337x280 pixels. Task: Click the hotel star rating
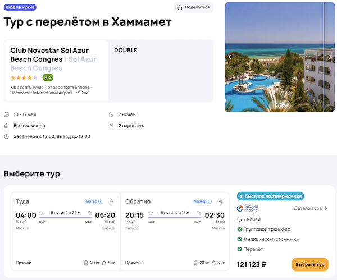(24, 77)
